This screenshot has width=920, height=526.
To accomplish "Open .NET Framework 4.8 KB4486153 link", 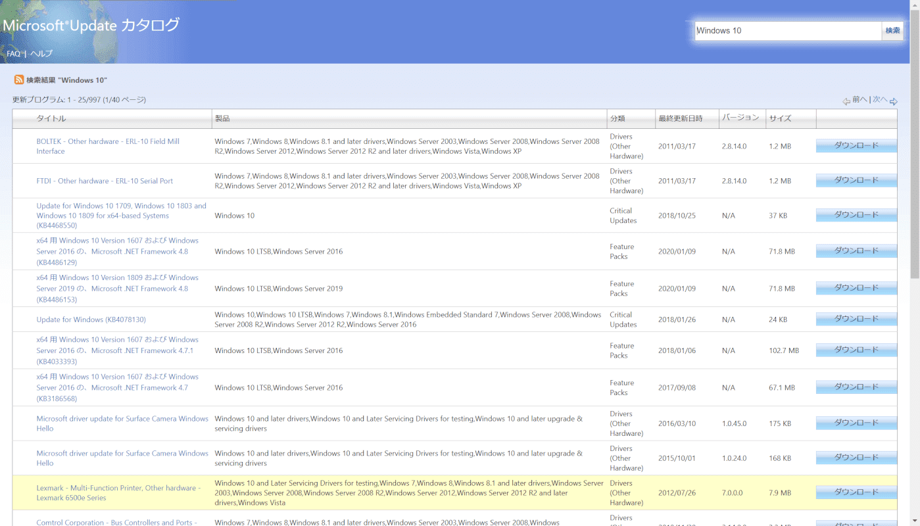I will pos(118,288).
